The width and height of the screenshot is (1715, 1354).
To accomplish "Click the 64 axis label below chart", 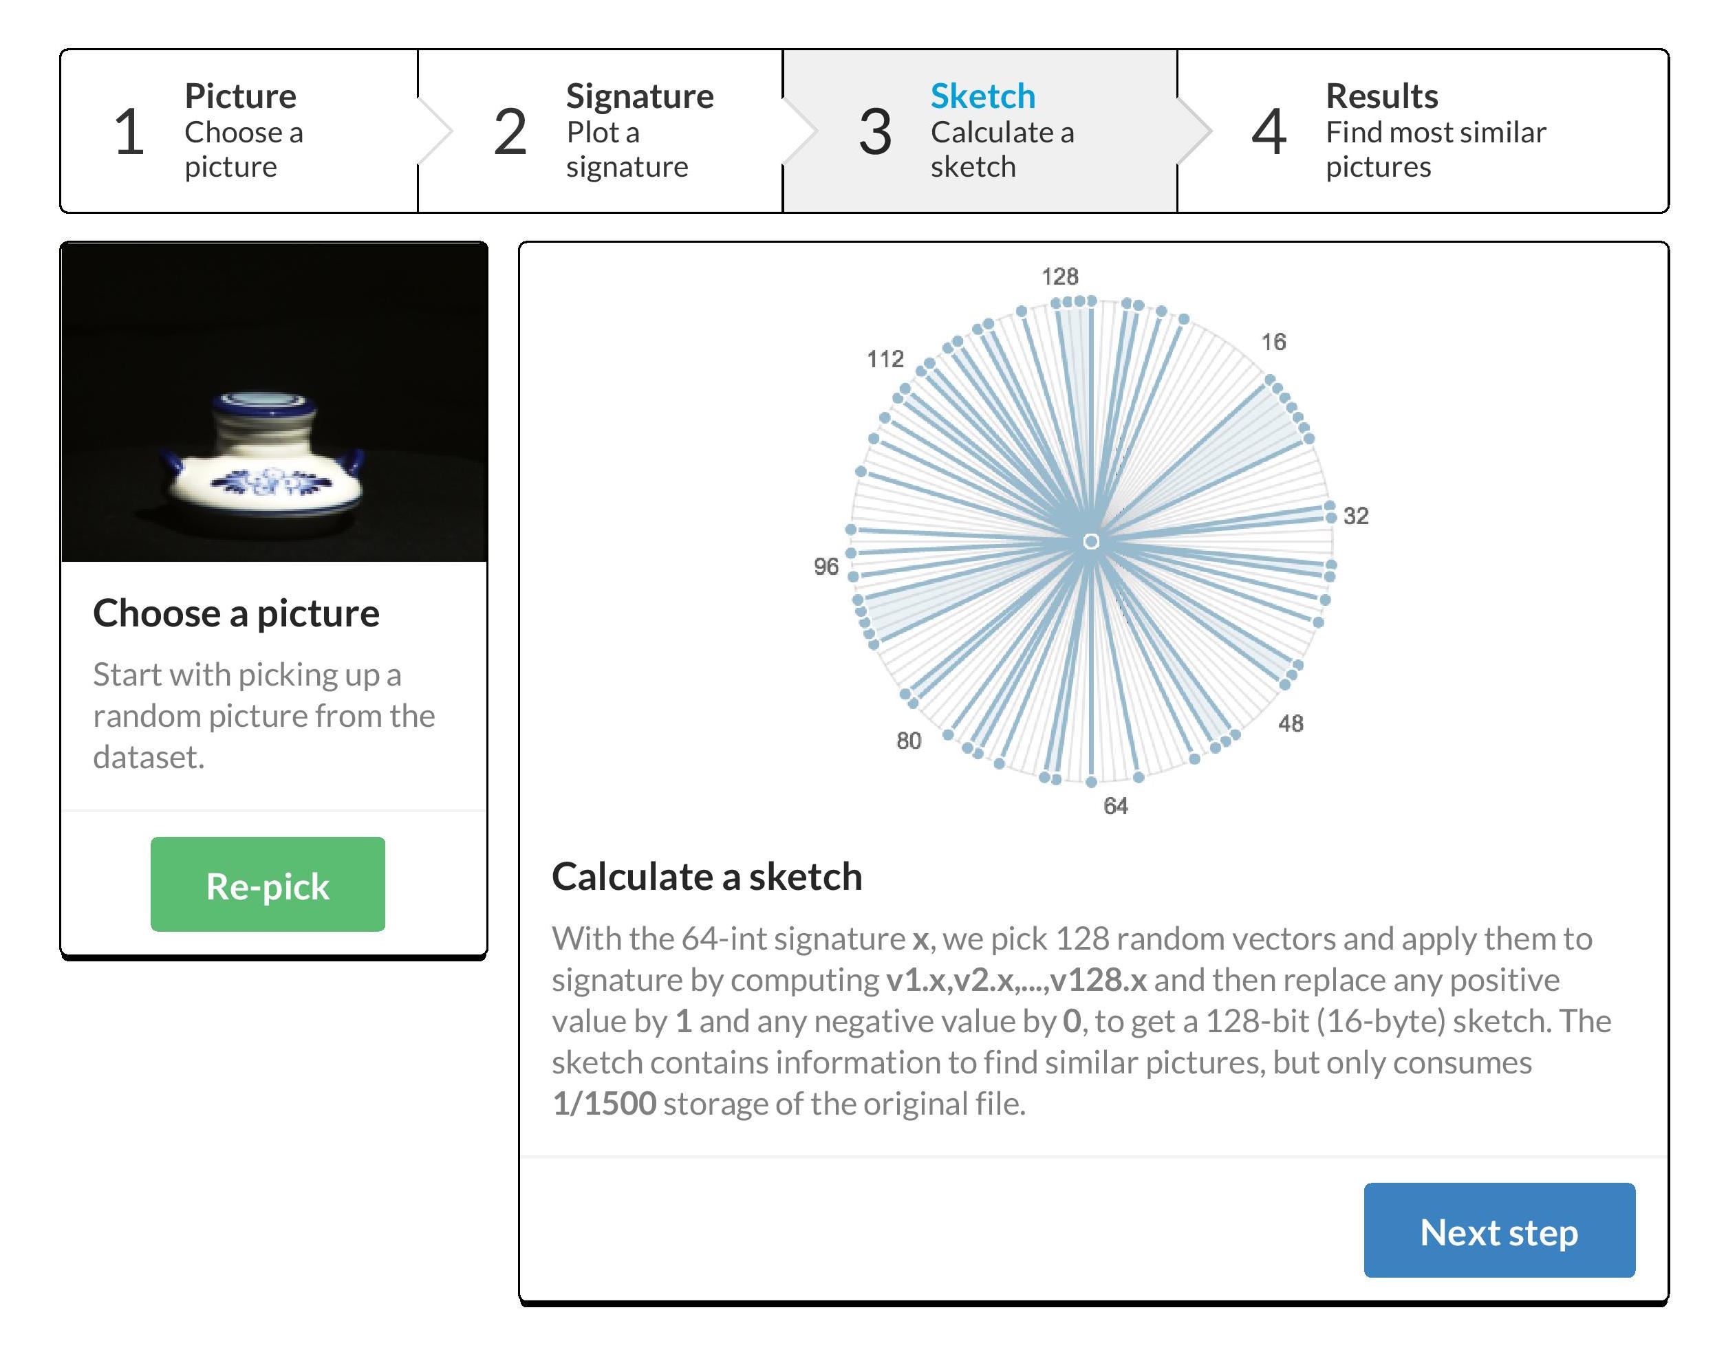I will tap(1115, 805).
